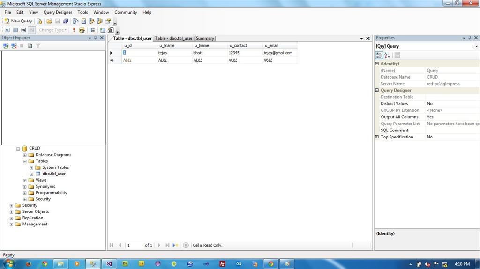
Task: Toggle the Criteria pane
Action: coord(15,30)
